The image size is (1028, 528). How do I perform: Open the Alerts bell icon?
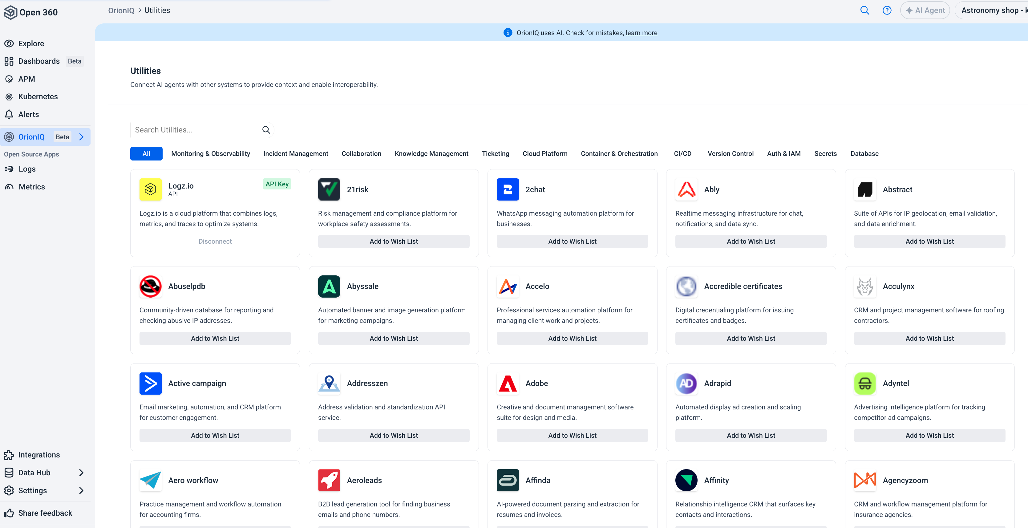click(x=9, y=114)
